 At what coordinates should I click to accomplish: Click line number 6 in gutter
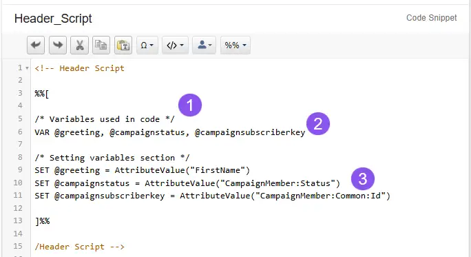(x=20, y=132)
